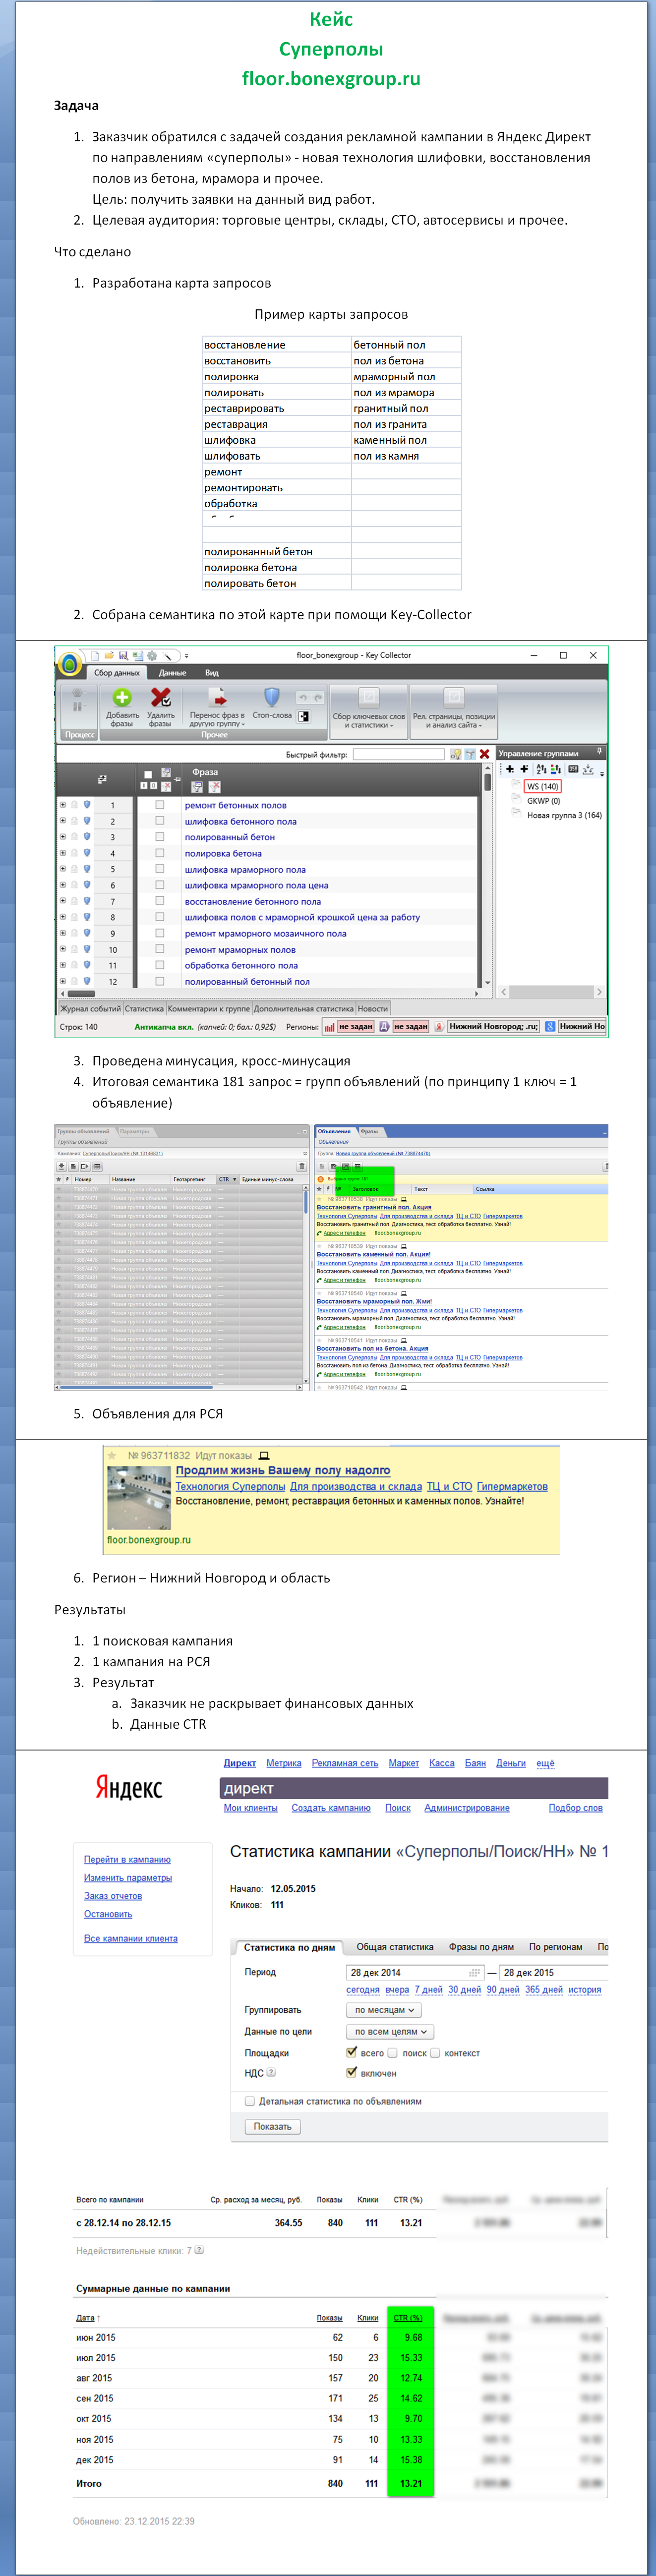
Task: Enable Детальная статистика по объявлениям checkbox
Action: click(250, 2101)
